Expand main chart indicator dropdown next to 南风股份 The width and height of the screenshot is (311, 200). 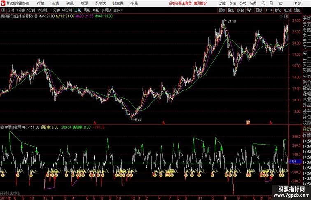pos(36,16)
